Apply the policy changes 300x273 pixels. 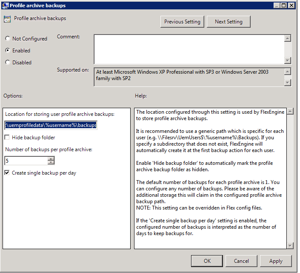coord(276,261)
